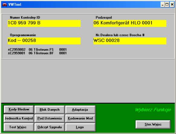Select Jednostka Kontrol button

tap(19, 118)
